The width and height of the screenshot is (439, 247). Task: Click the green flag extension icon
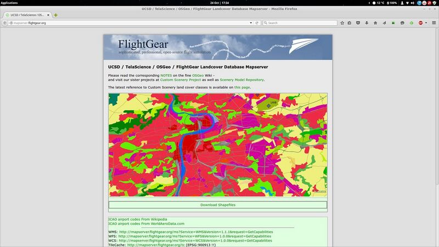[x=393, y=23]
